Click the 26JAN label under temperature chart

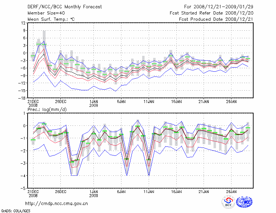tap(231, 102)
